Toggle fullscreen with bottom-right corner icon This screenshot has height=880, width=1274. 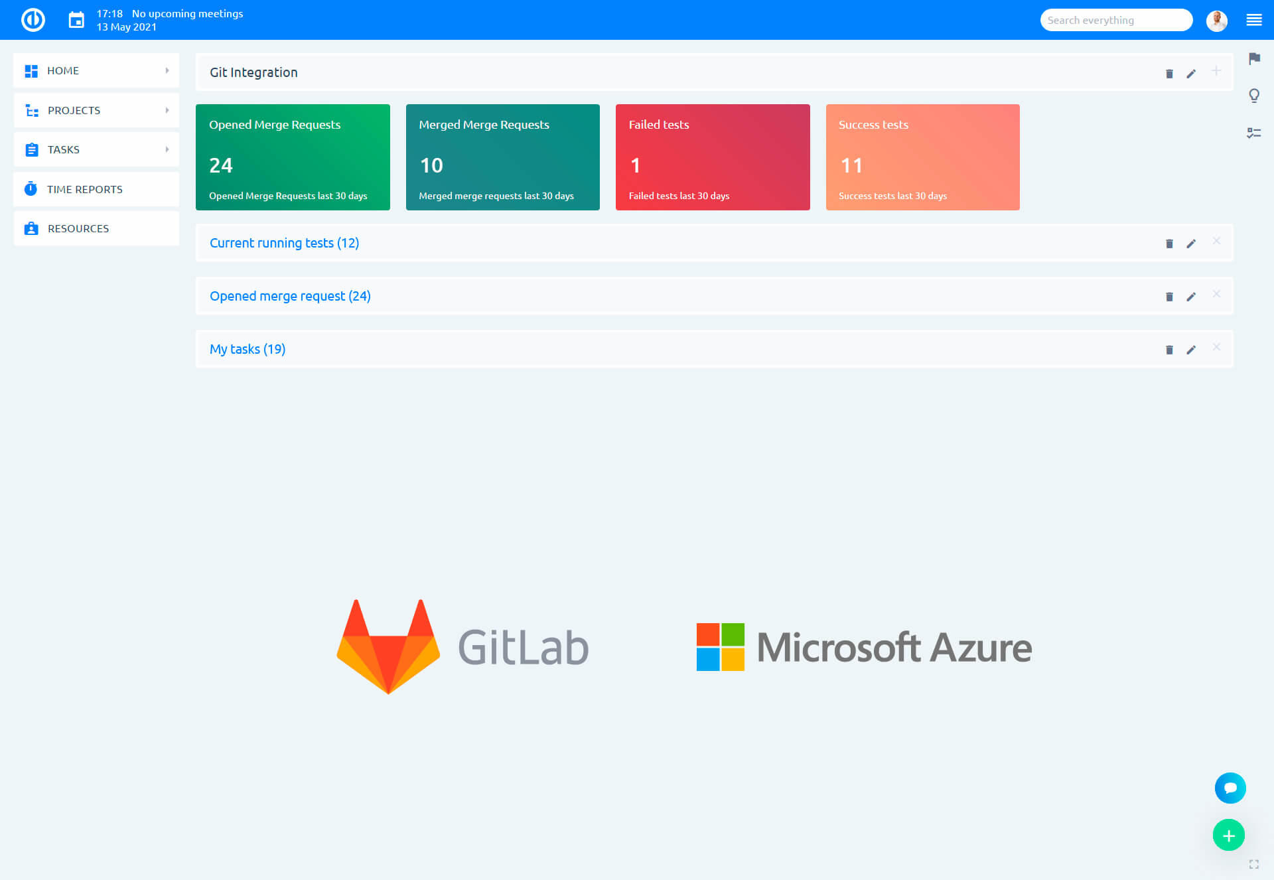[1253, 864]
